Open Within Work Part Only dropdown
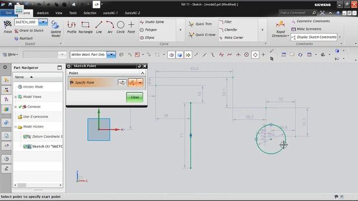 (x=111, y=55)
